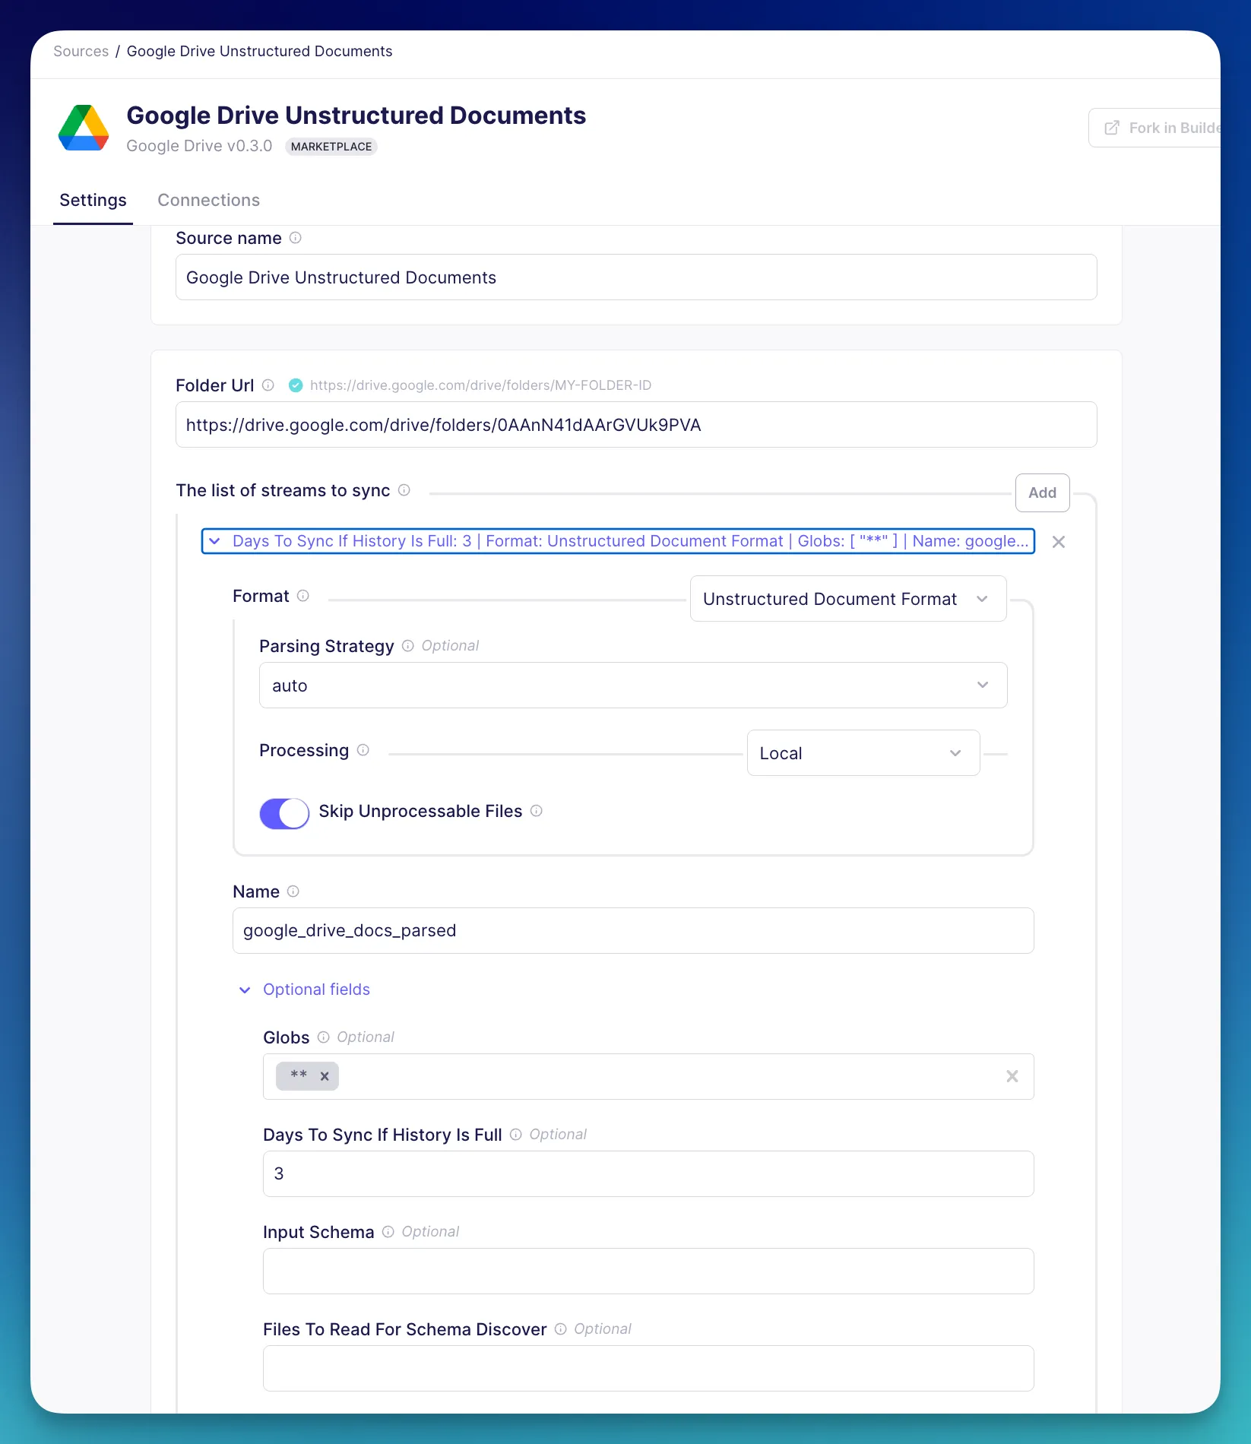
Task: Click info icon beside stream Name label
Action: pyautogui.click(x=293, y=891)
